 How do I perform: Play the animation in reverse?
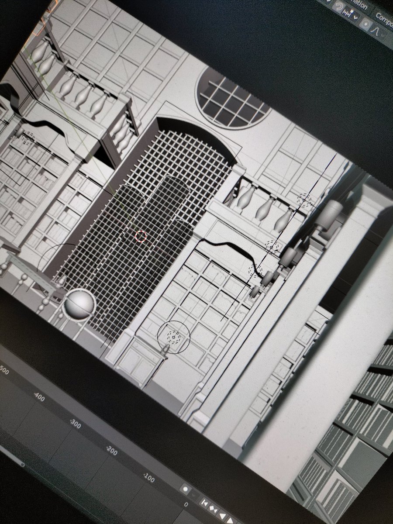tap(222, 516)
